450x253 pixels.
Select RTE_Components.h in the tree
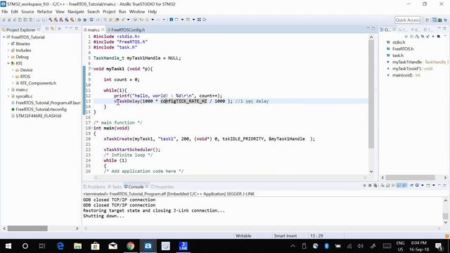[x=38, y=83]
